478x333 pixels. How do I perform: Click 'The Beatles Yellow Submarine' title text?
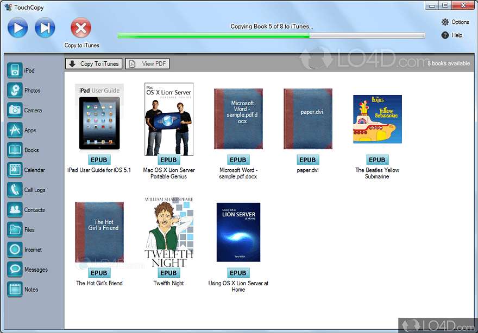coord(377,173)
